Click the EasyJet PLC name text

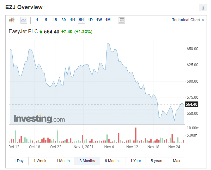click(23, 32)
